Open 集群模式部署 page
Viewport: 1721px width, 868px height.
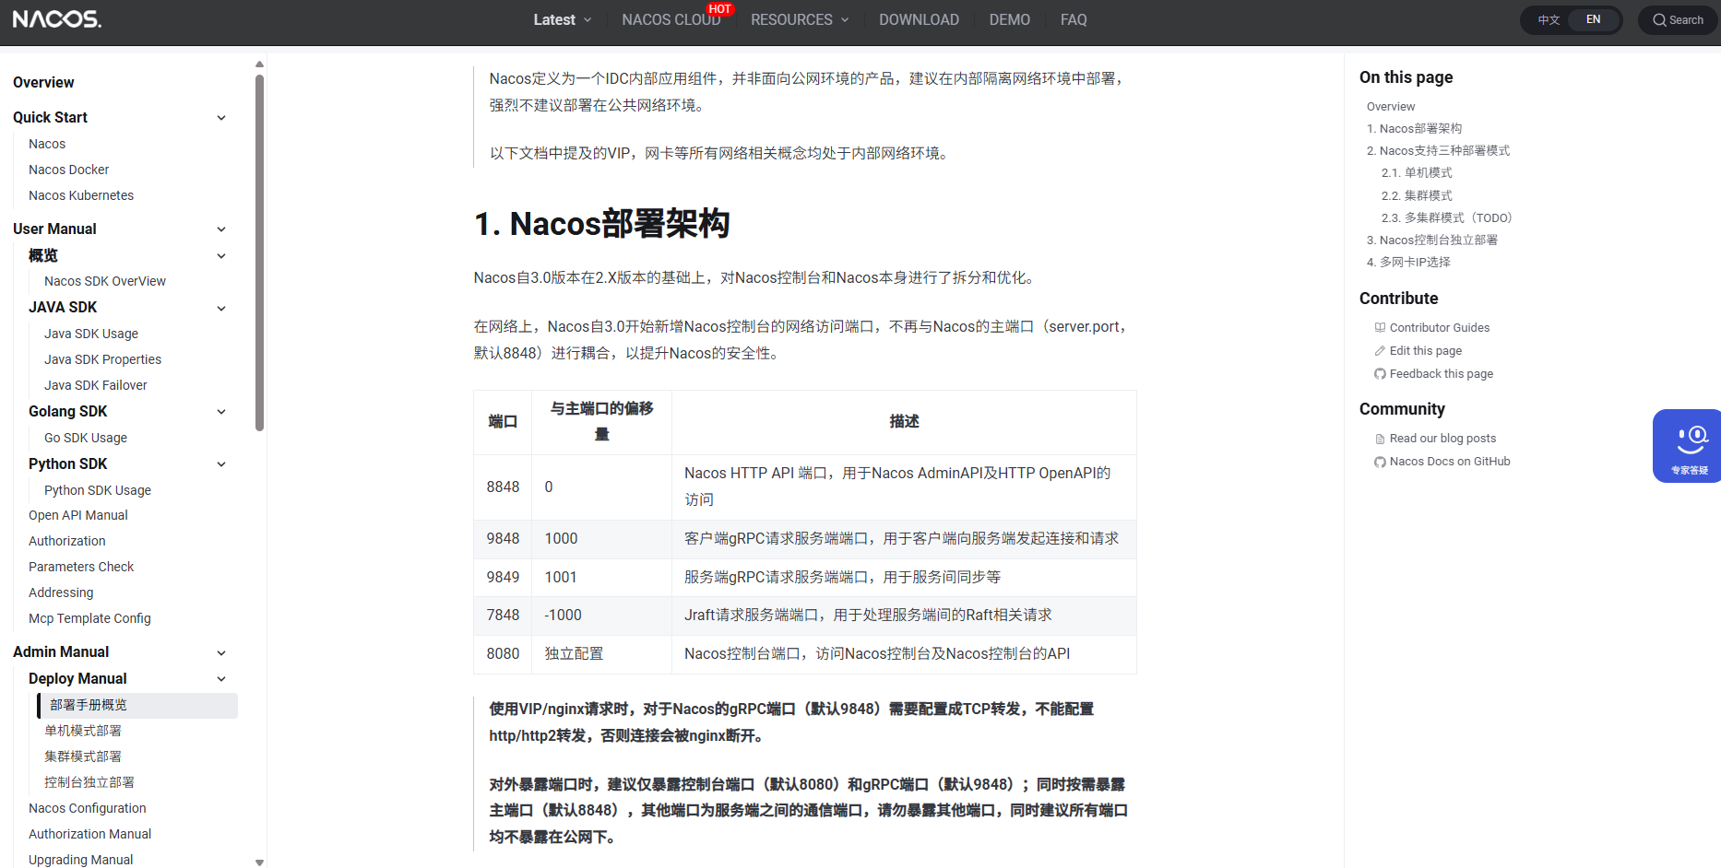(83, 757)
